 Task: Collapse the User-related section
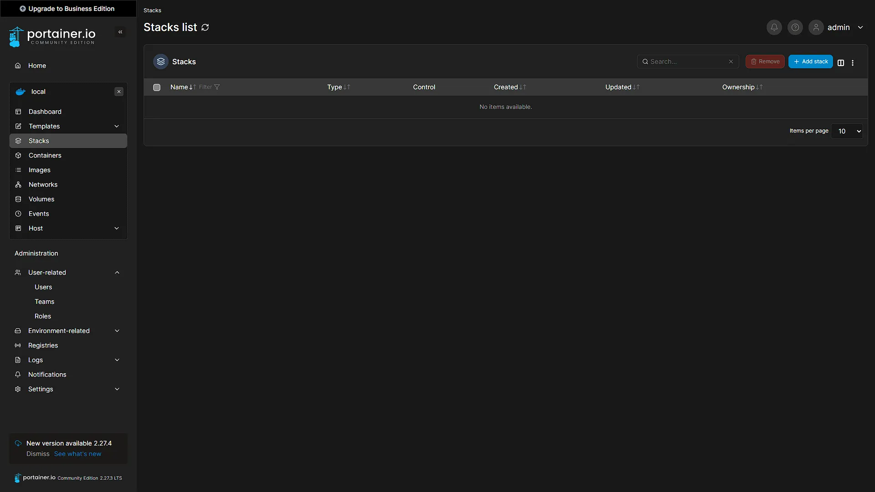click(x=117, y=272)
